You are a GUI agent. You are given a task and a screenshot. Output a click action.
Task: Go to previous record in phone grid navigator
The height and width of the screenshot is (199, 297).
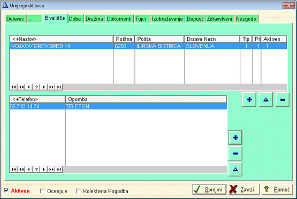(28, 169)
